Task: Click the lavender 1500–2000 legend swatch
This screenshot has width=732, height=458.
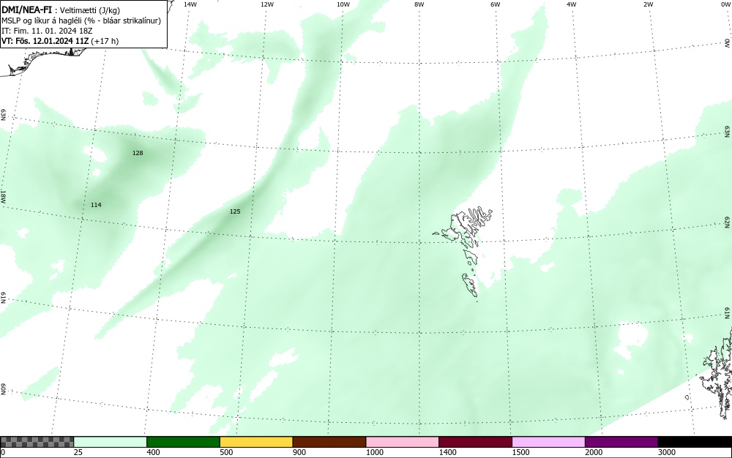Action: (x=548, y=442)
